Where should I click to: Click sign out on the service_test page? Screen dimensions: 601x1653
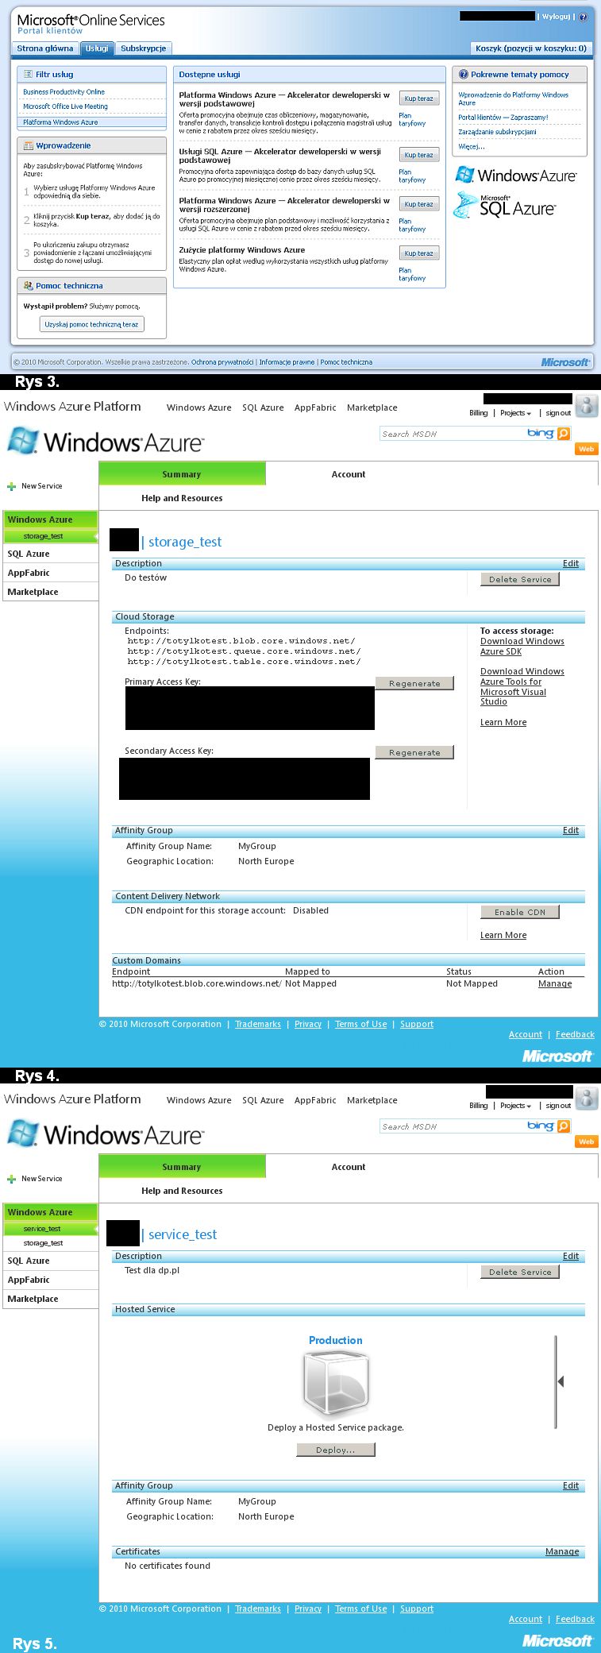tap(558, 1106)
